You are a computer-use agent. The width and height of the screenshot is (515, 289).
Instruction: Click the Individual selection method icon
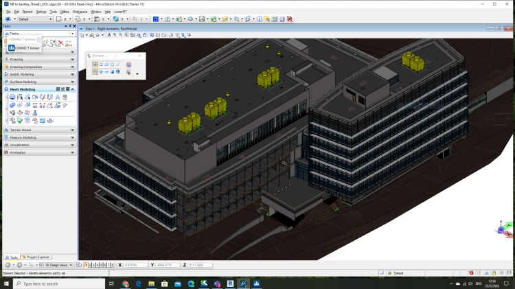point(95,65)
